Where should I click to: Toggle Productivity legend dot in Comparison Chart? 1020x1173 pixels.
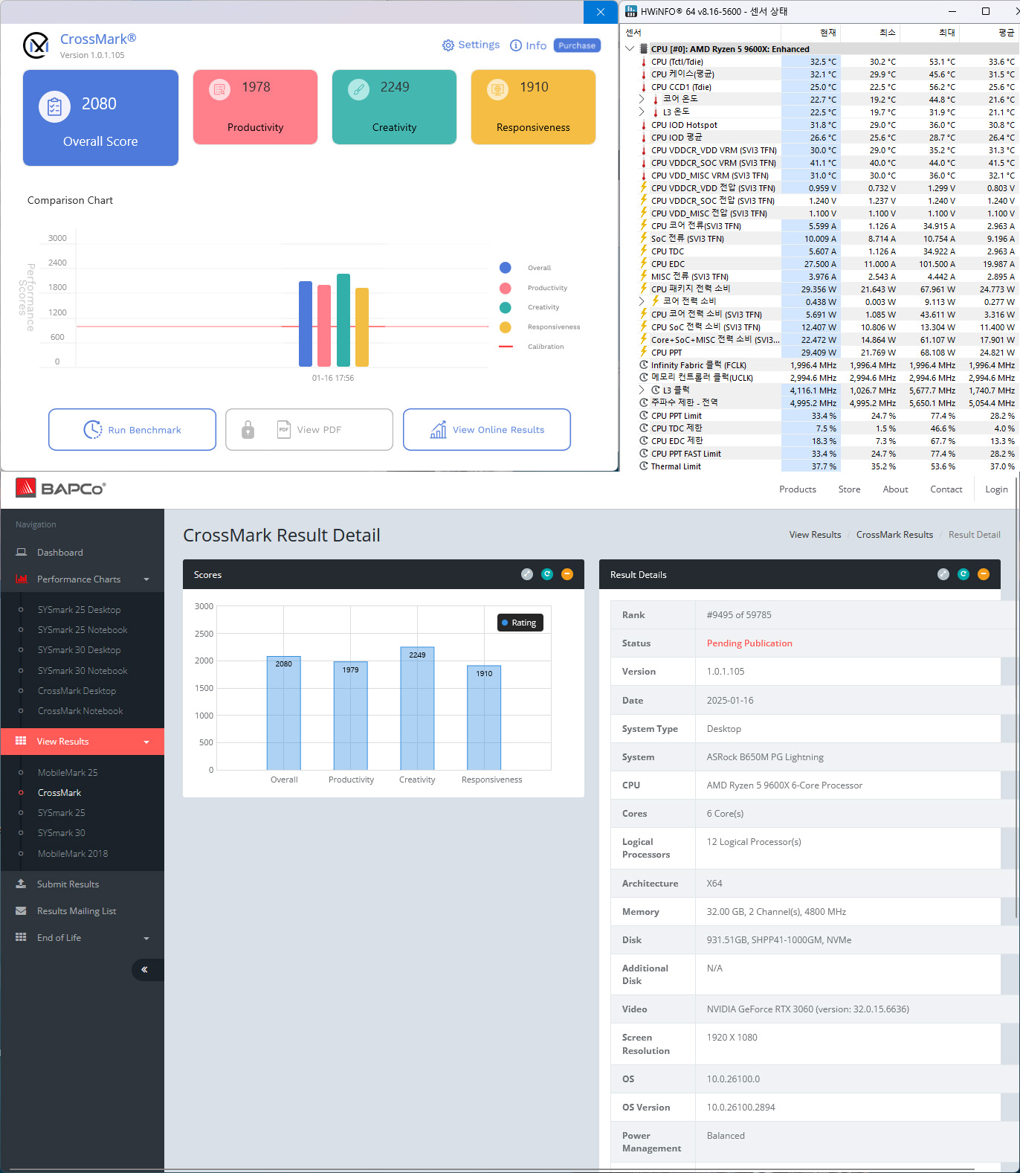[x=506, y=288]
